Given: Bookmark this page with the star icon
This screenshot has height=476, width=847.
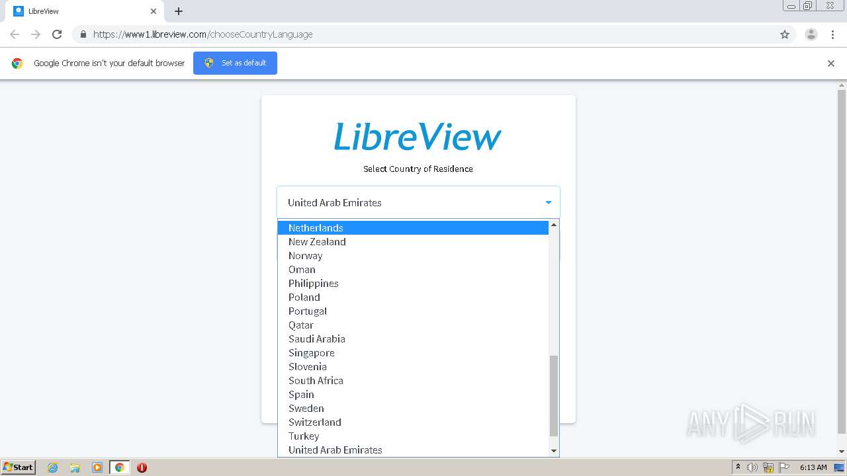Looking at the screenshot, I should point(785,34).
